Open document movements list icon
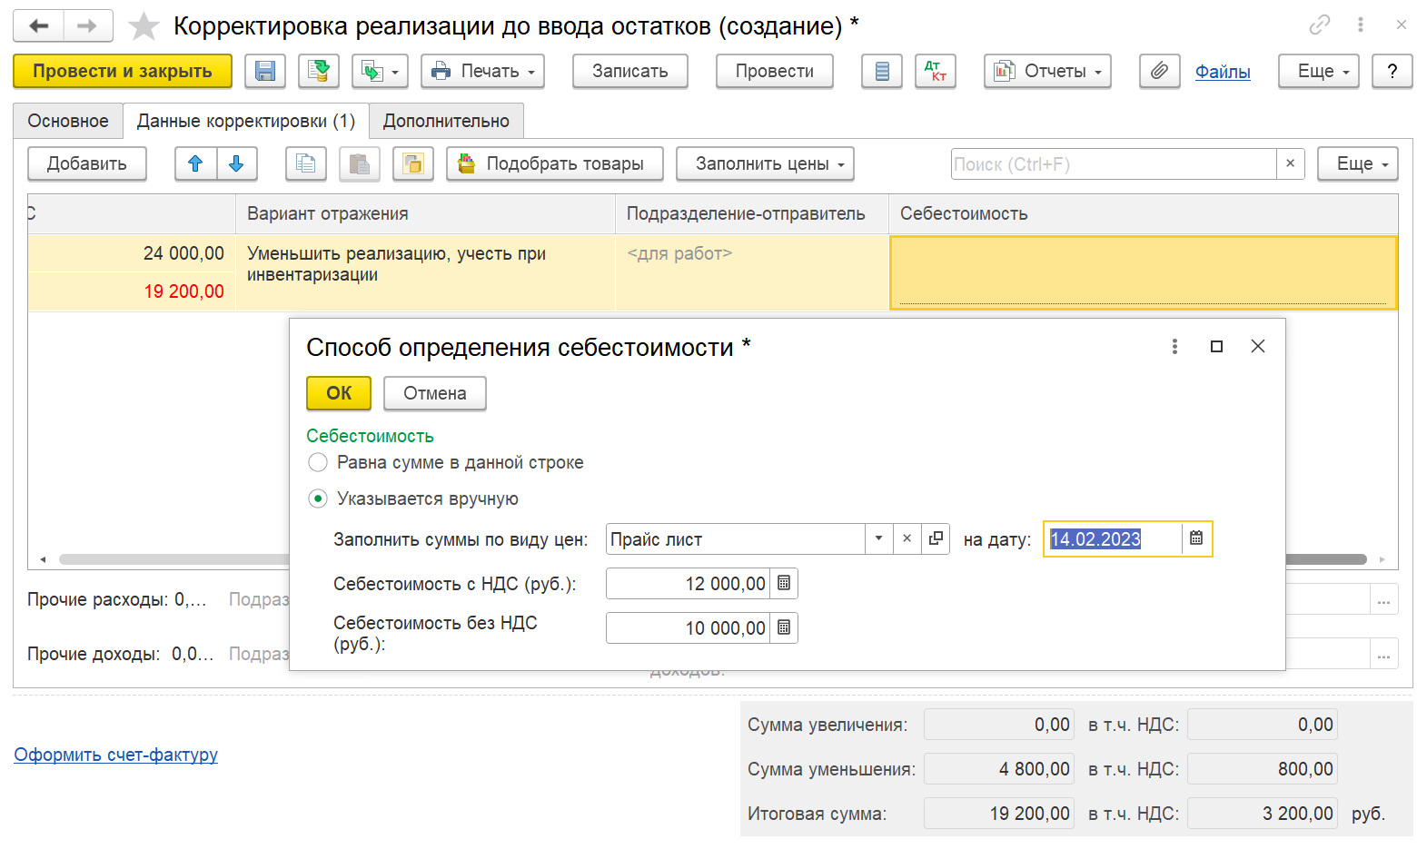The image size is (1427, 849). click(882, 71)
